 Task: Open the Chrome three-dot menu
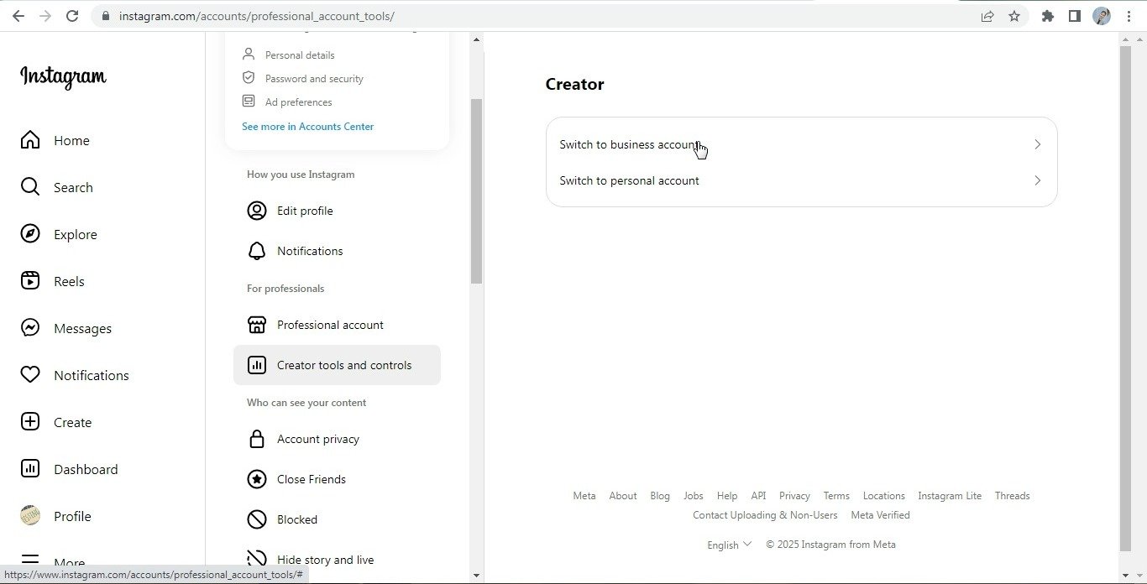click(x=1129, y=16)
